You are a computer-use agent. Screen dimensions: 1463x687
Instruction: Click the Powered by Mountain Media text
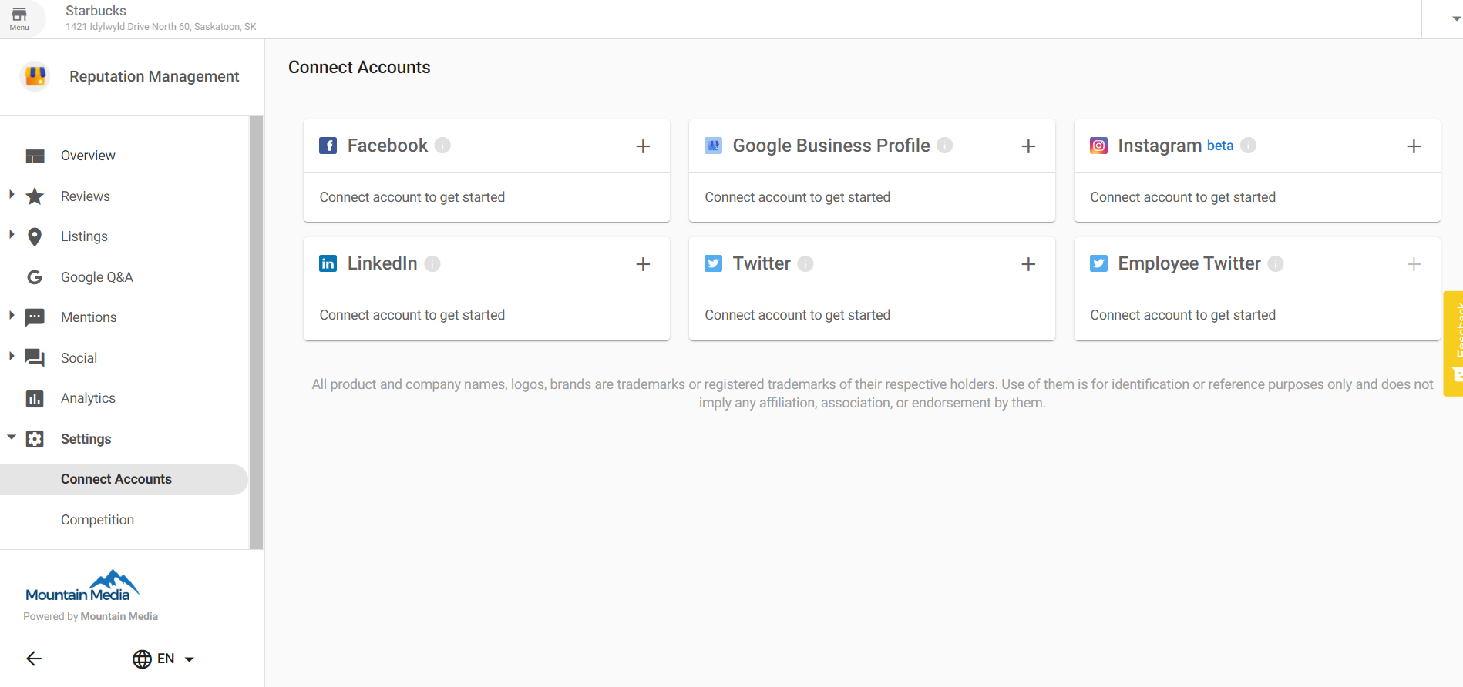click(90, 616)
